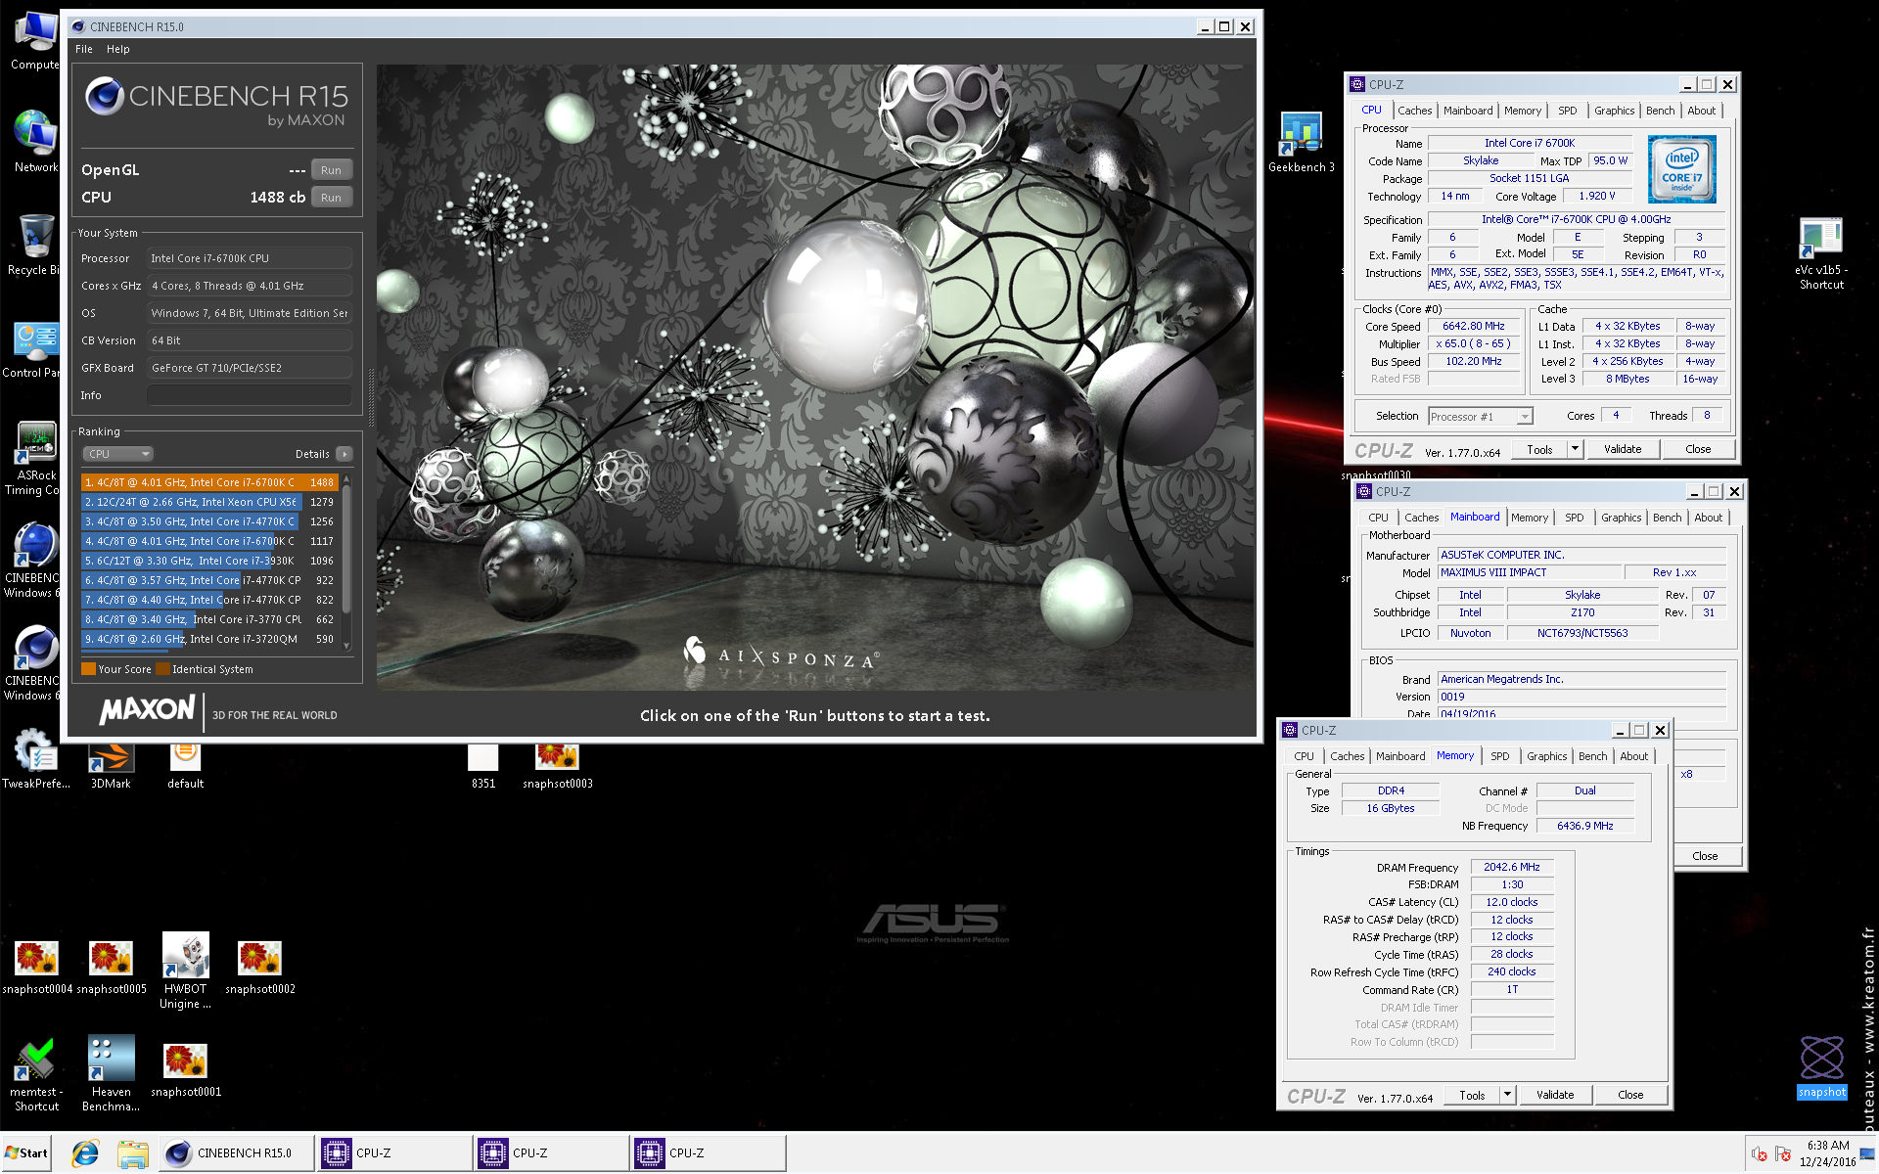Expand ranking Details arrow
1879x1174 pixels.
click(344, 454)
